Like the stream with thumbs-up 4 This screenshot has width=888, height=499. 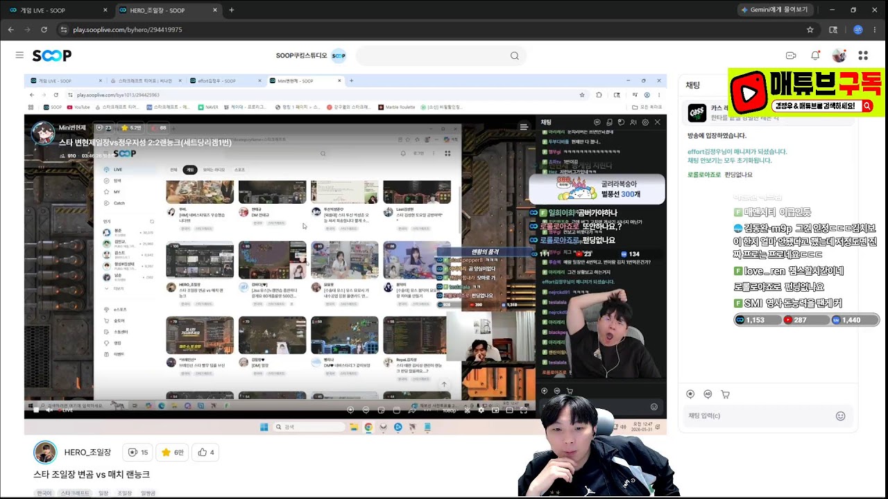206,453
